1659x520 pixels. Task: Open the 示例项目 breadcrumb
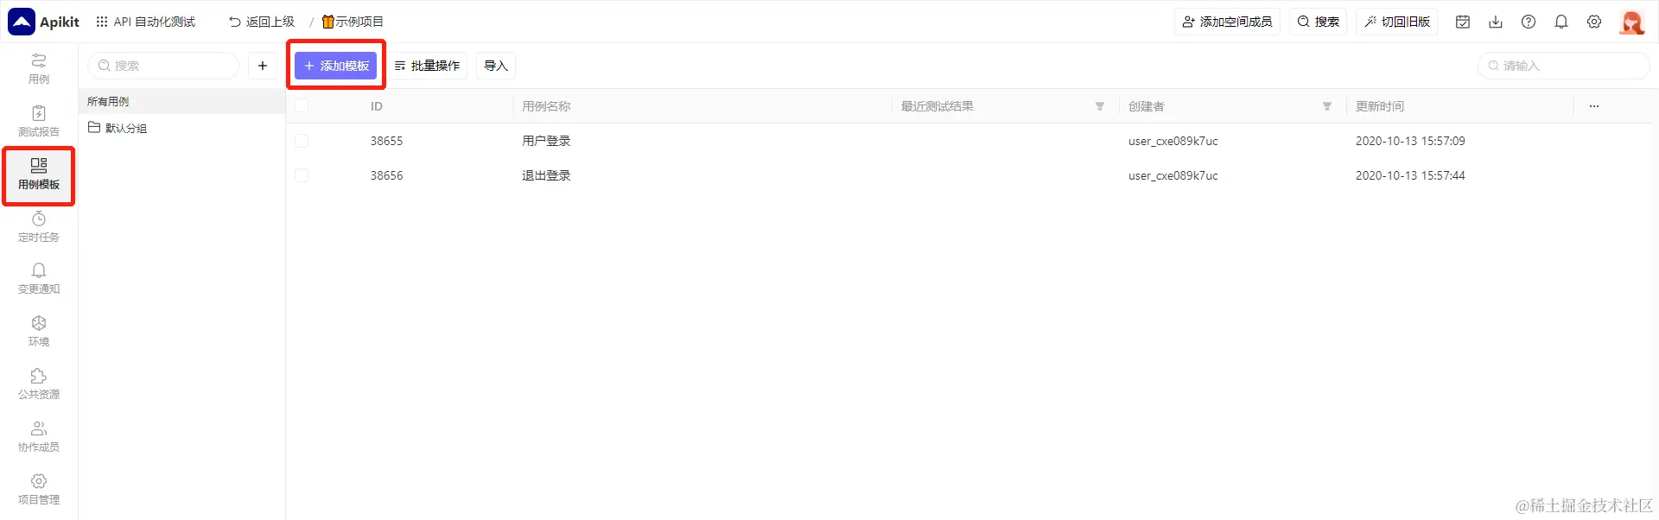353,22
